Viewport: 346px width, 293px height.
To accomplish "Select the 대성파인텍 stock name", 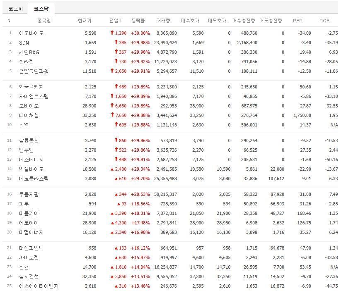I will coord(31,248).
